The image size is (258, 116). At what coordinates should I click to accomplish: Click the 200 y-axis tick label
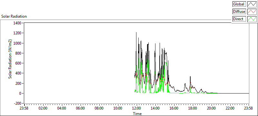click(18, 84)
